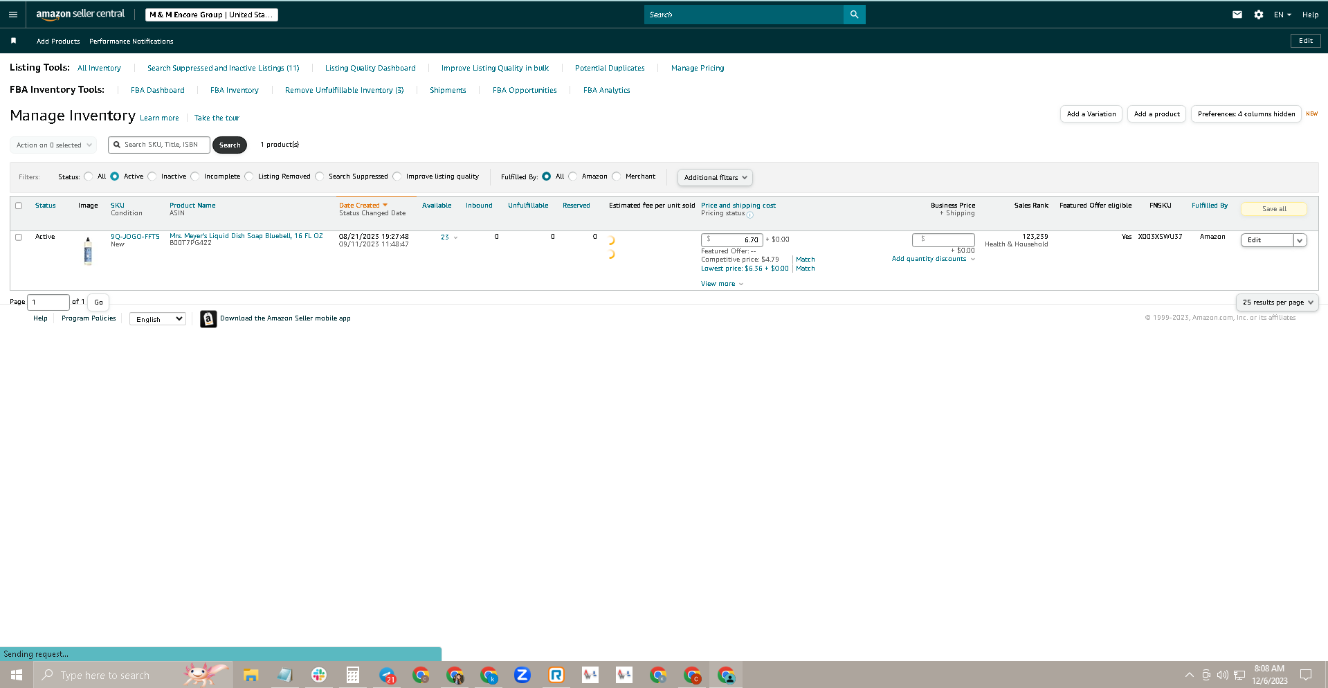Set Fulfilled By to Amazon
Image resolution: width=1328 pixels, height=688 pixels.
573,176
